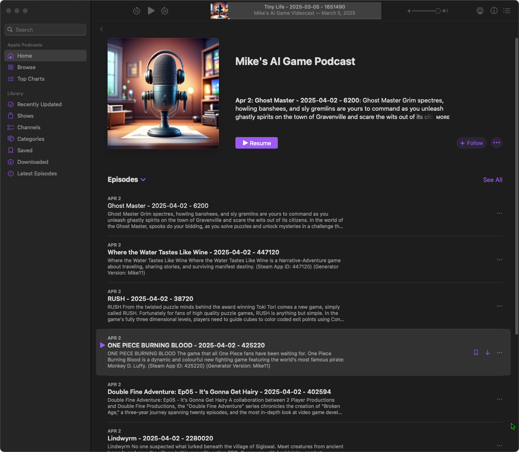Click the RUSH episode description text
Image resolution: width=519 pixels, height=452 pixels.
point(225,313)
